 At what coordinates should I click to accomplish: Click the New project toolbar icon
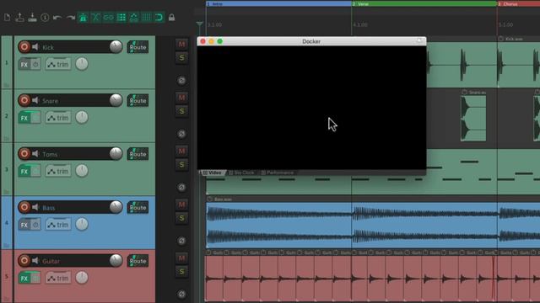click(8, 17)
